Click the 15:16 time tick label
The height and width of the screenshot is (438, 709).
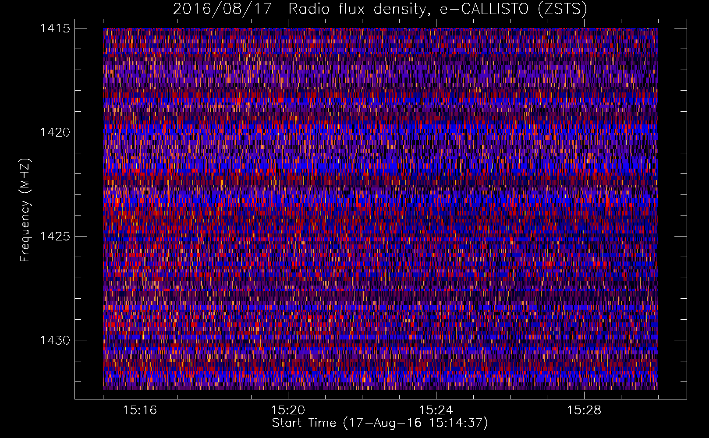(140, 410)
